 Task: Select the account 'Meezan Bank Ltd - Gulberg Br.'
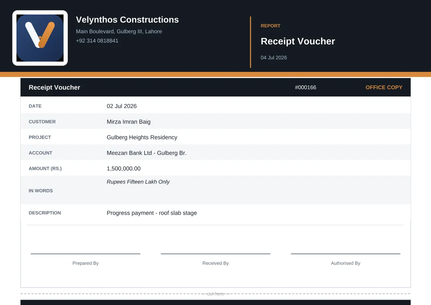coord(147,153)
